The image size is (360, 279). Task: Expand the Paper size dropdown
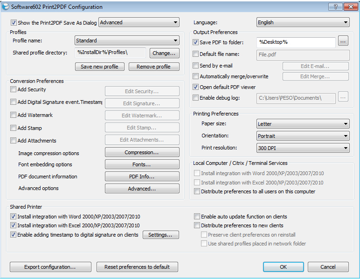303,124
